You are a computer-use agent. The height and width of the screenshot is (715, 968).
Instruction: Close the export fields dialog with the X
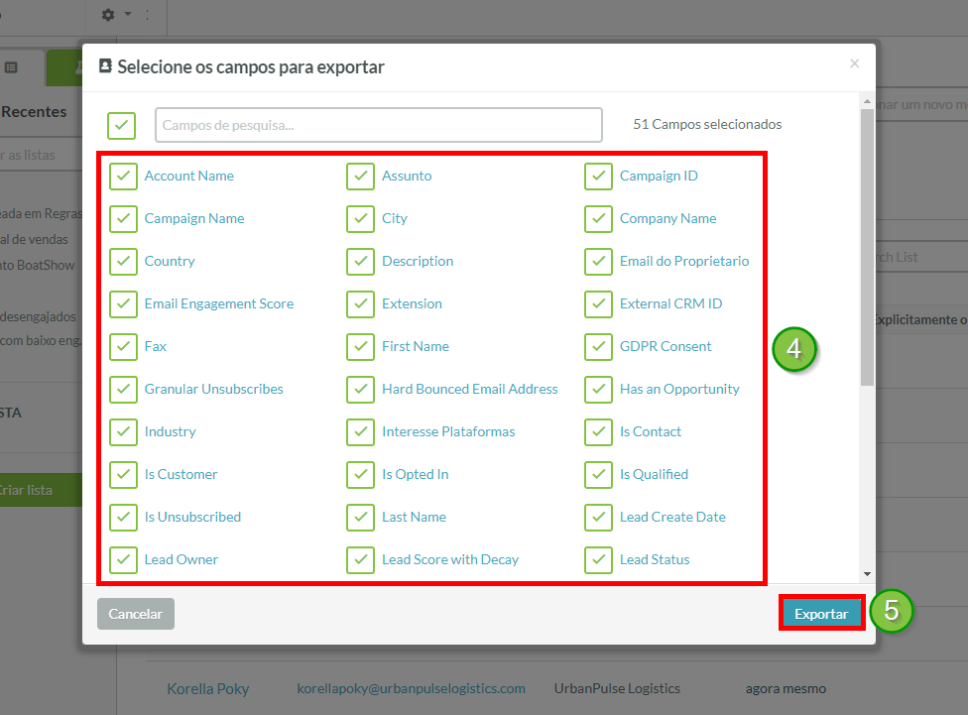pyautogui.click(x=854, y=64)
